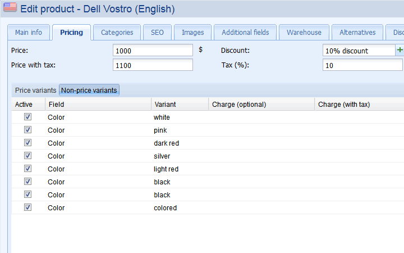Select the Non-price variants button
404x253 pixels.
(89, 90)
